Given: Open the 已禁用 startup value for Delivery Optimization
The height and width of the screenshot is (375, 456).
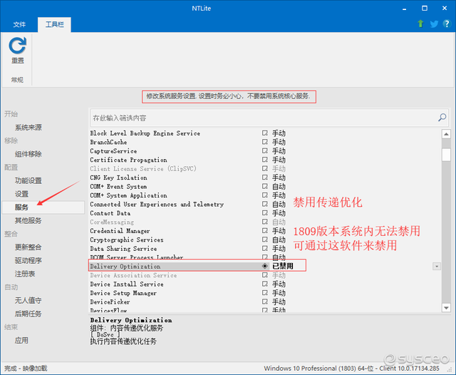Looking at the screenshot, I should tap(282, 266).
